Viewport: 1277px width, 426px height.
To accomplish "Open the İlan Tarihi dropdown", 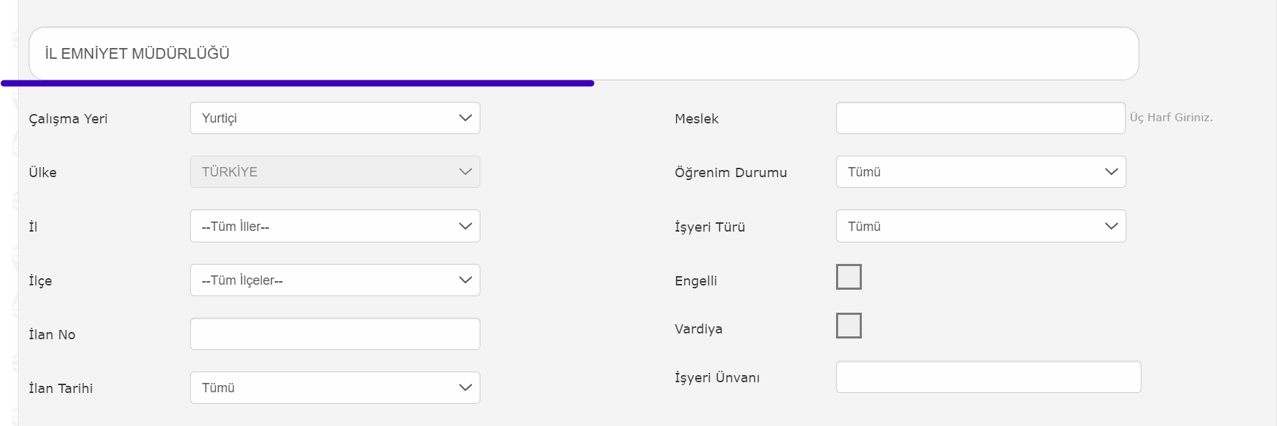I will (335, 388).
